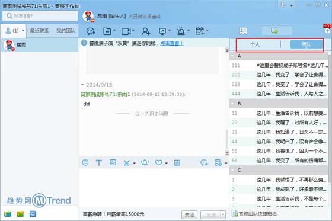The image size is (332, 221).
Task: Click the send message button
Action: pos(210,215)
